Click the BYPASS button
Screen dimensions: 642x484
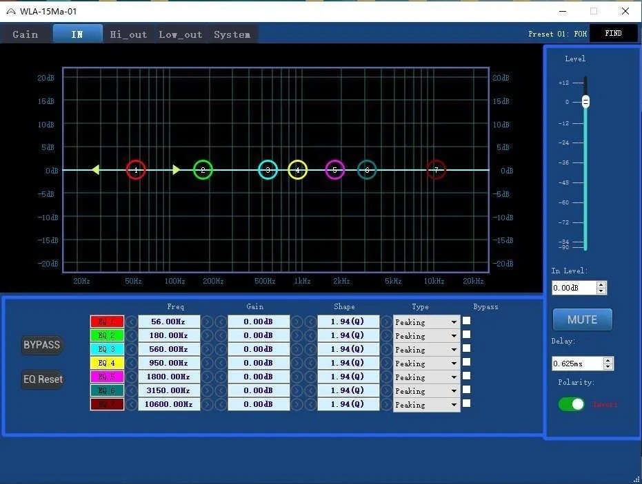click(x=42, y=345)
